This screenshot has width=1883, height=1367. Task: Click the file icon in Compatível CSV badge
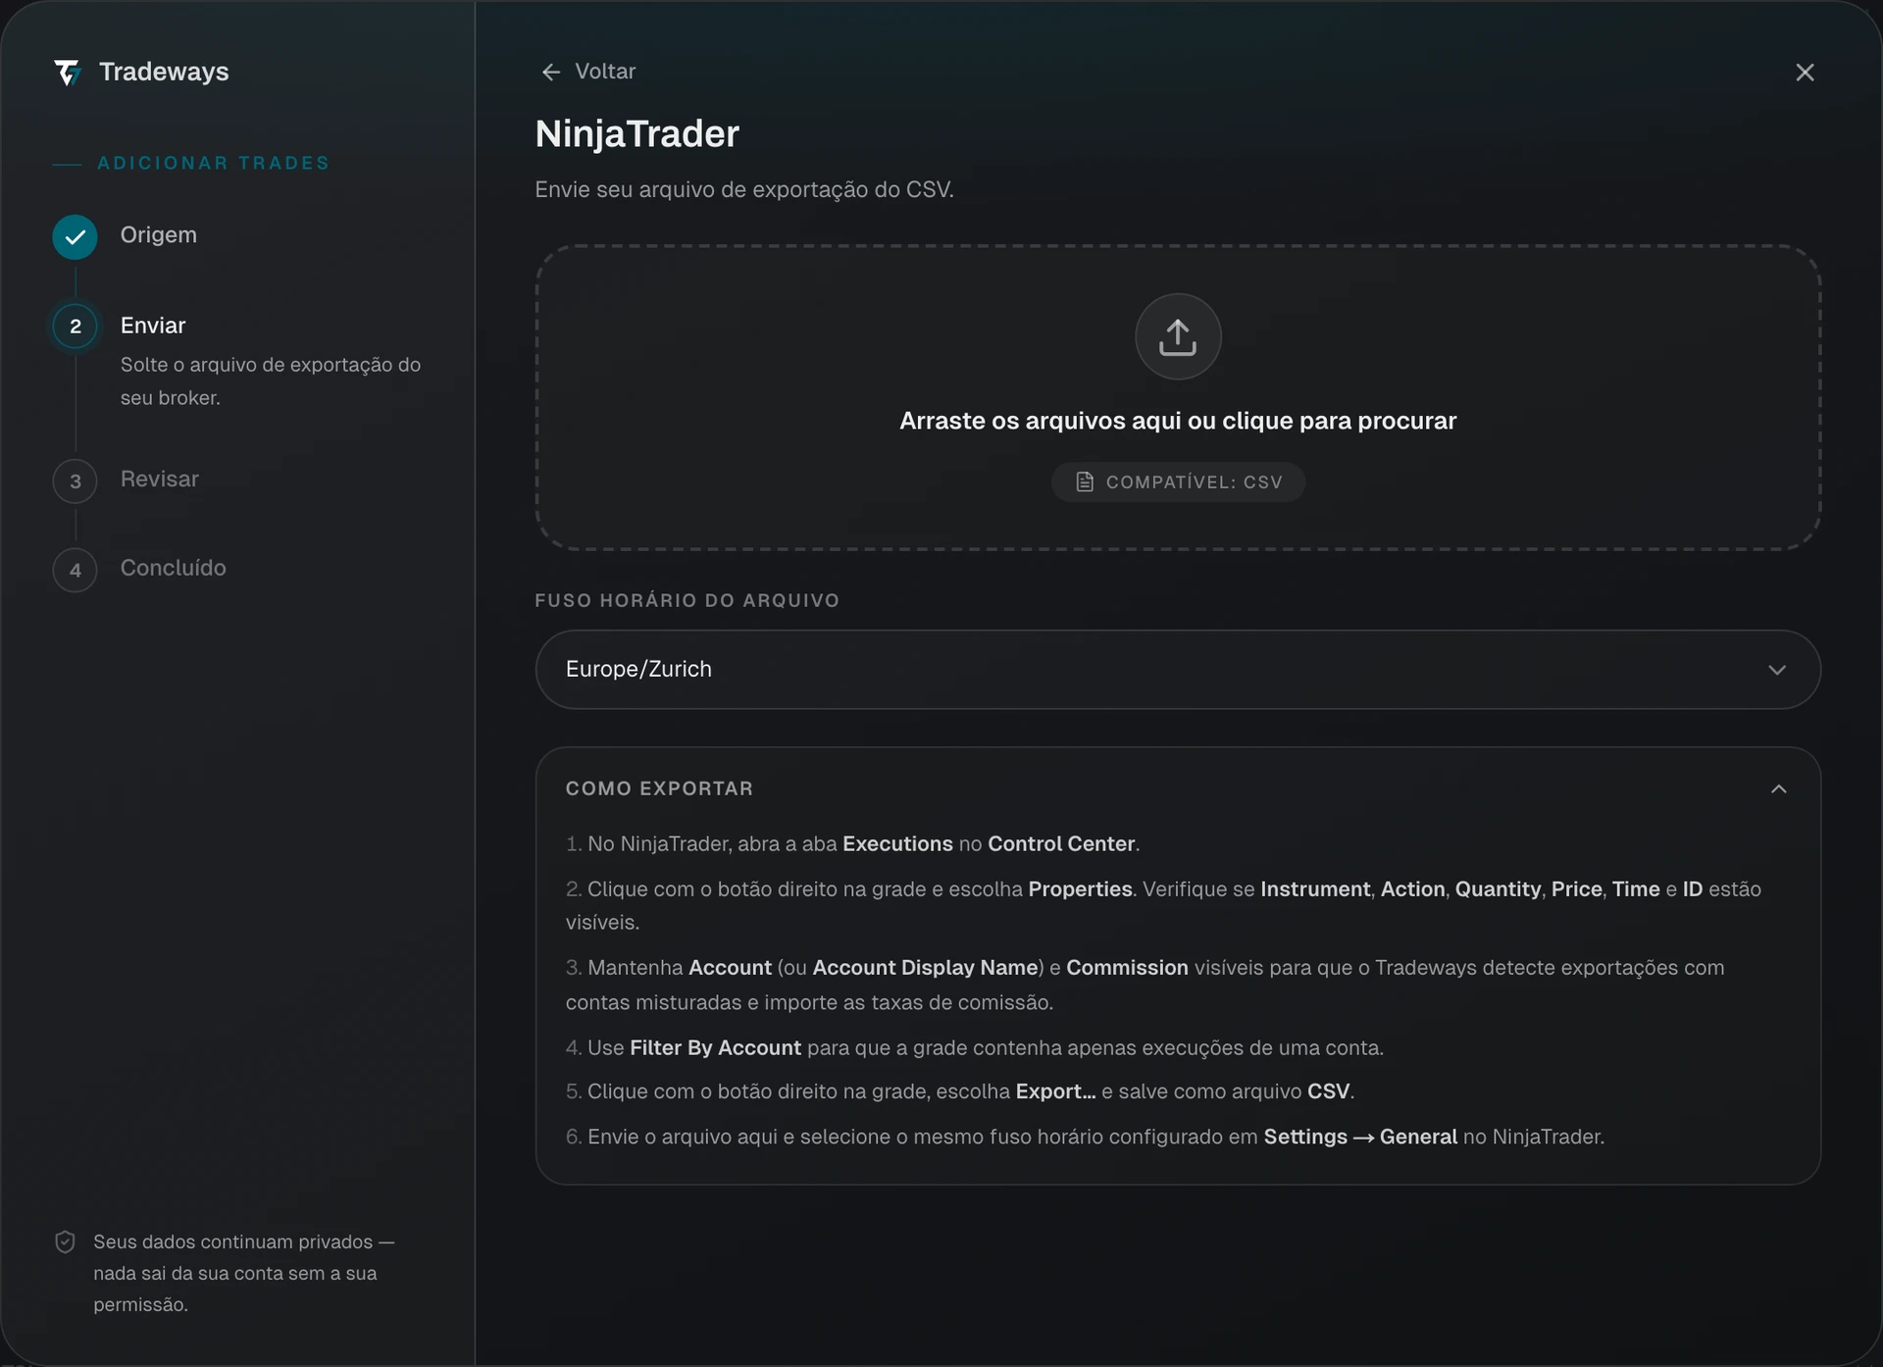point(1085,481)
